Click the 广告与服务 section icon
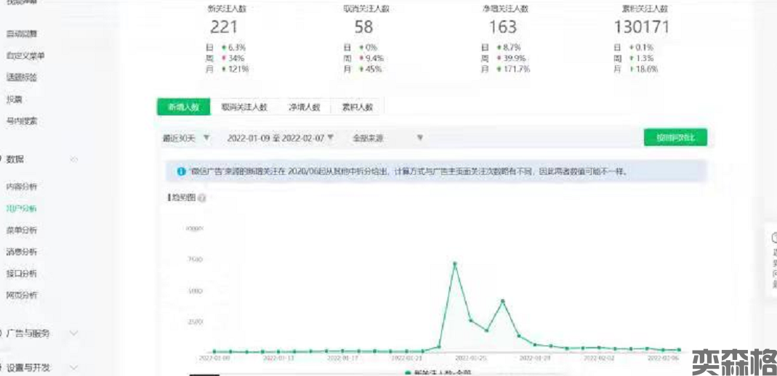 pyautogui.click(x=1, y=333)
